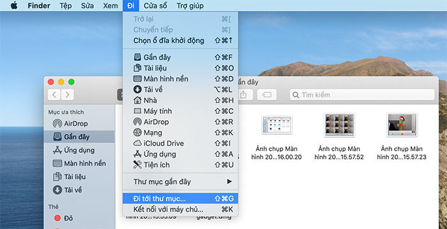Open the Tệp menu

(x=66, y=6)
